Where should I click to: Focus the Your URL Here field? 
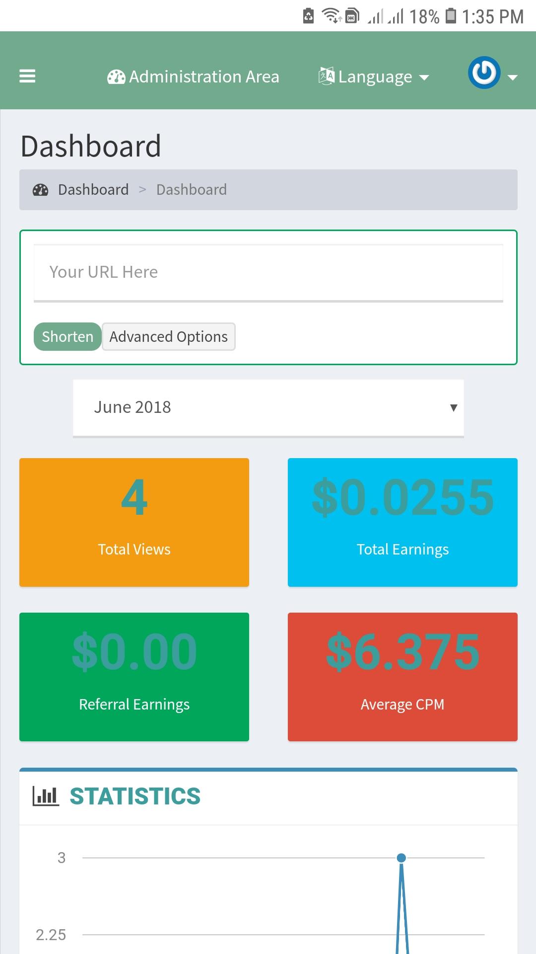click(268, 272)
